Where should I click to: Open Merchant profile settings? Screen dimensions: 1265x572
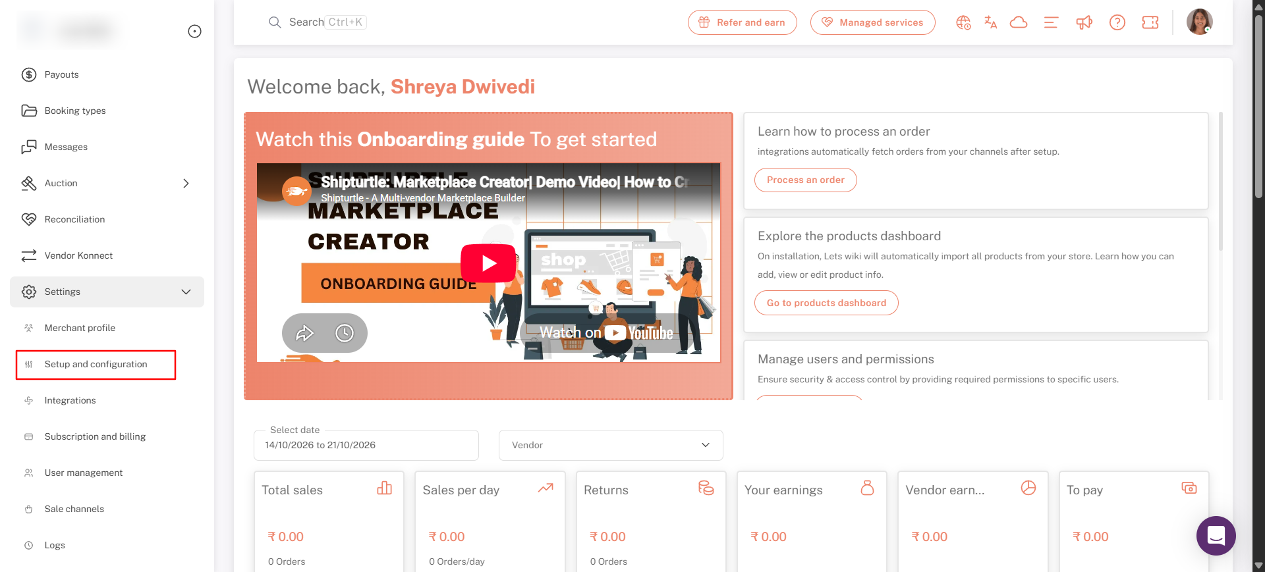coord(107,328)
